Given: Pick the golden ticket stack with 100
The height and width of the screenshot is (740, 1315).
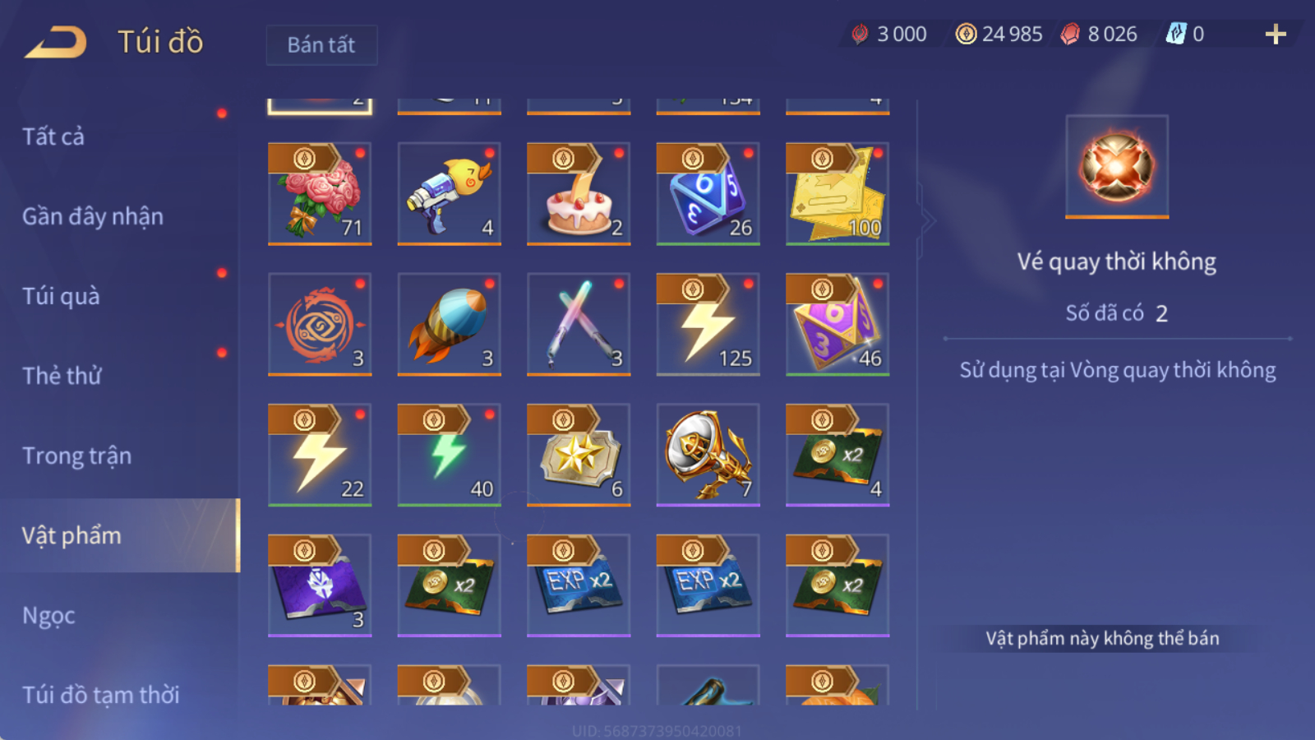Looking at the screenshot, I should click(837, 194).
